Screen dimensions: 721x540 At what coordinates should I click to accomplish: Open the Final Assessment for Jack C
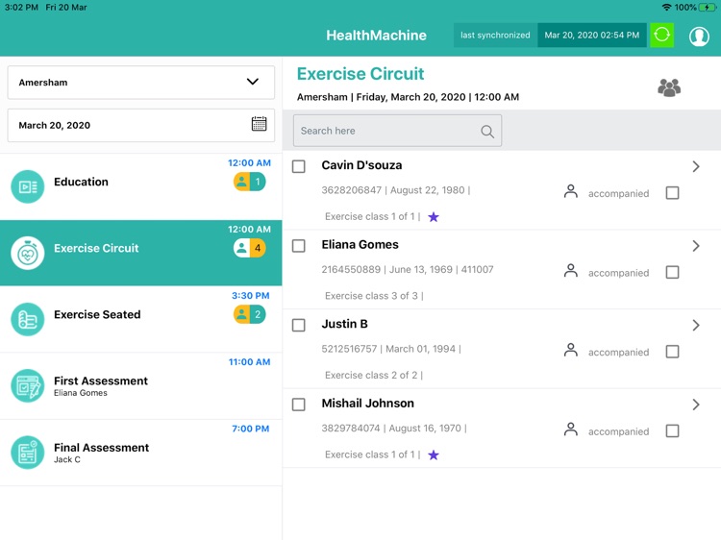point(140,453)
